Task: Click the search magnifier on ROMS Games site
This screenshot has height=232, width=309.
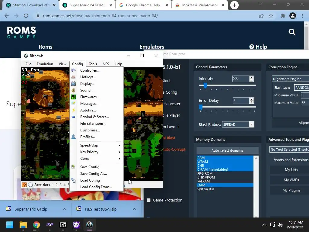Action: [x=292, y=32]
